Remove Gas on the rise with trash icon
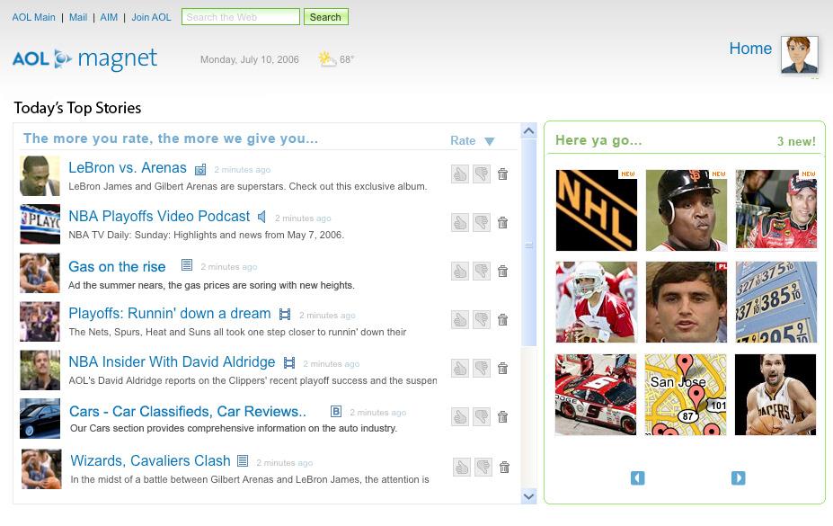Image resolution: width=833 pixels, height=526 pixels. [502, 271]
